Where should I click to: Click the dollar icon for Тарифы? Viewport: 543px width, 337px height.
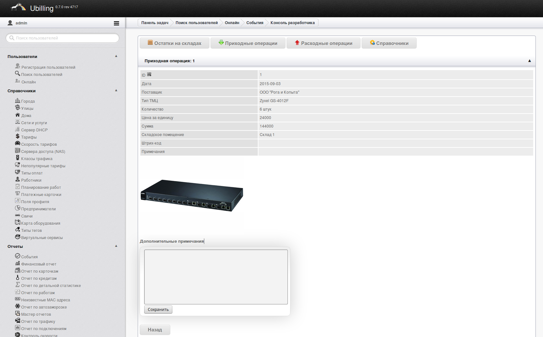[18, 136]
